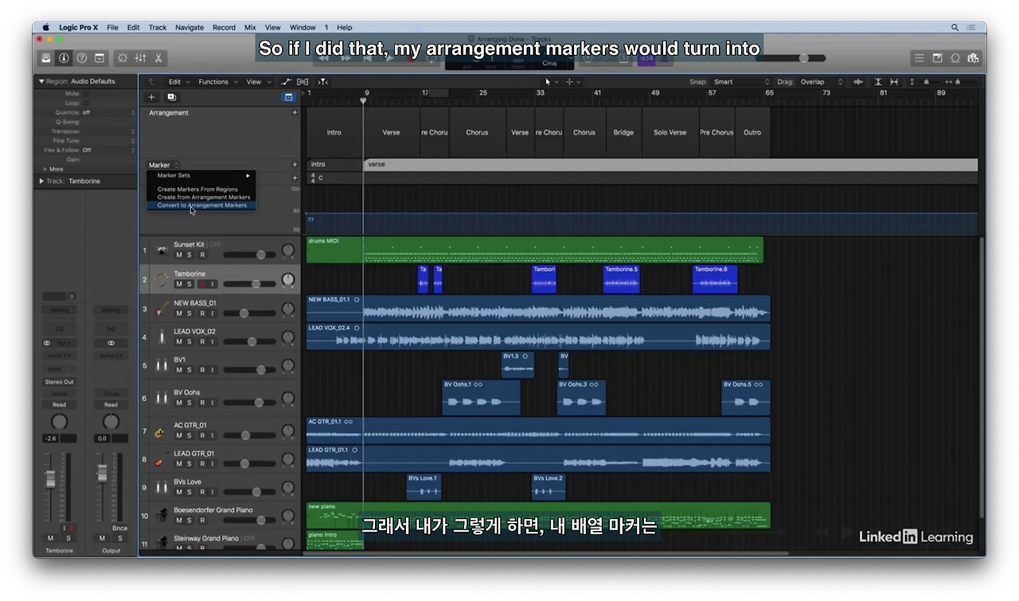Click the Show Automation curve icon

(287, 82)
